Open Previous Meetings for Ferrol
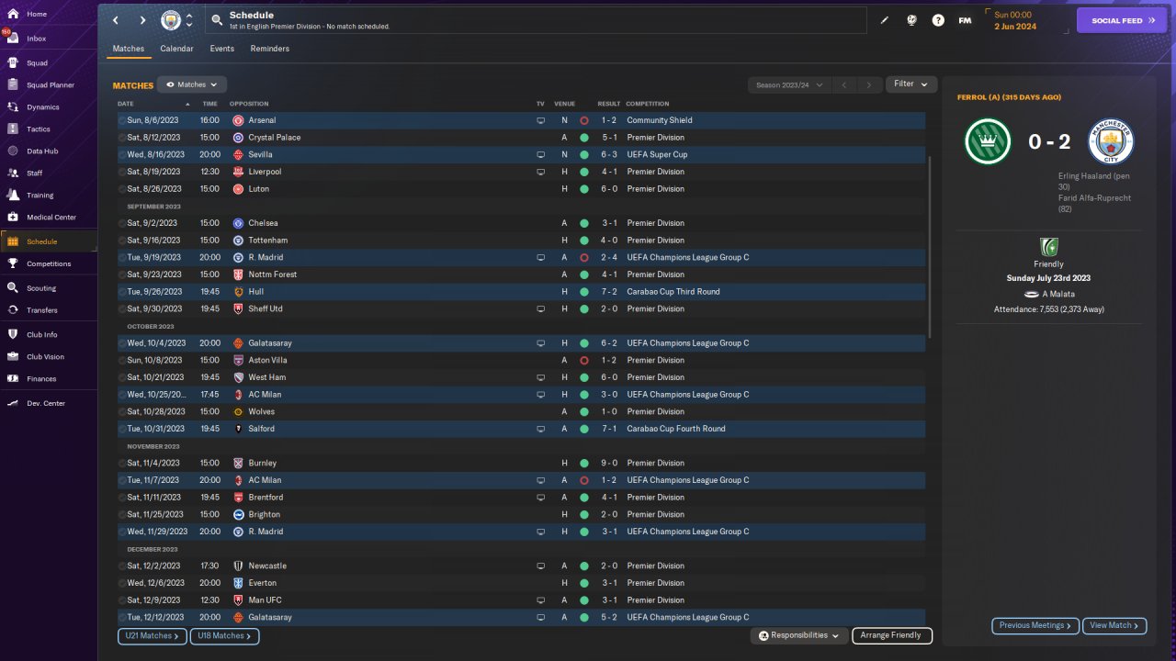 [1035, 625]
